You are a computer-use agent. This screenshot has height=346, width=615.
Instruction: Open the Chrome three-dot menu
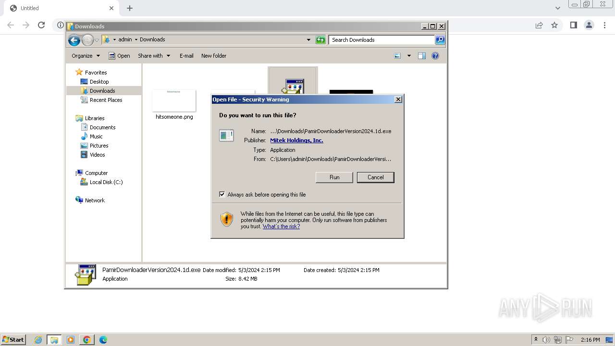click(x=604, y=25)
